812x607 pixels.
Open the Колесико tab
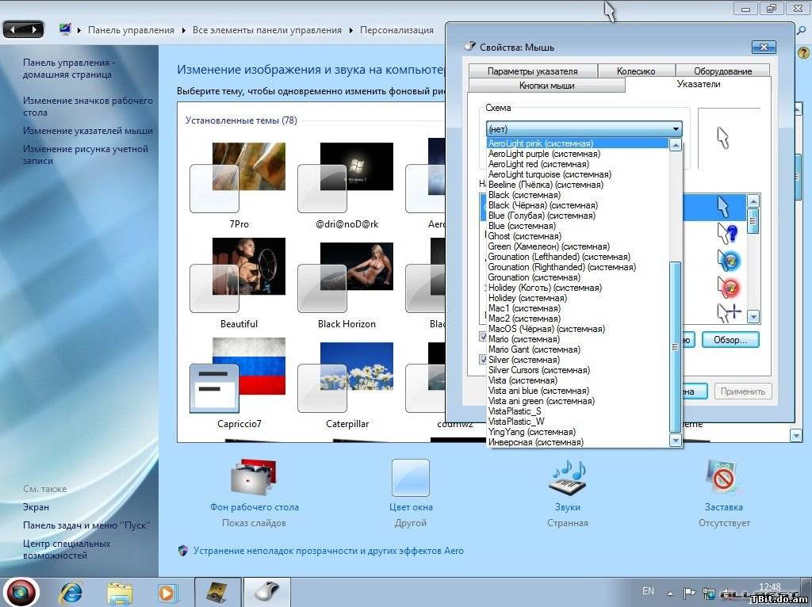(x=636, y=71)
